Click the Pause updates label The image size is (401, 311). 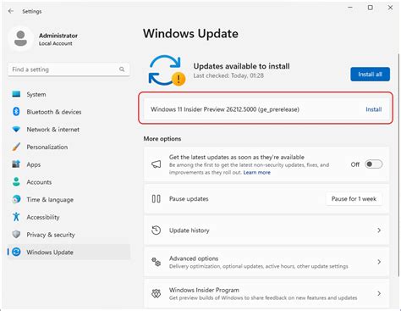189,199
